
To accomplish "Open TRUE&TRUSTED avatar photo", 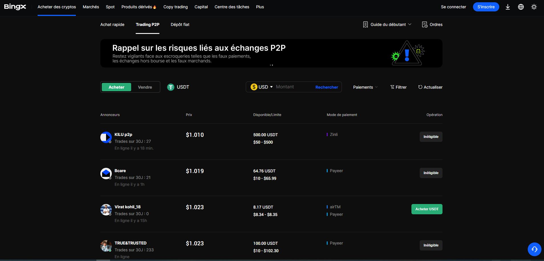I will [106, 246].
